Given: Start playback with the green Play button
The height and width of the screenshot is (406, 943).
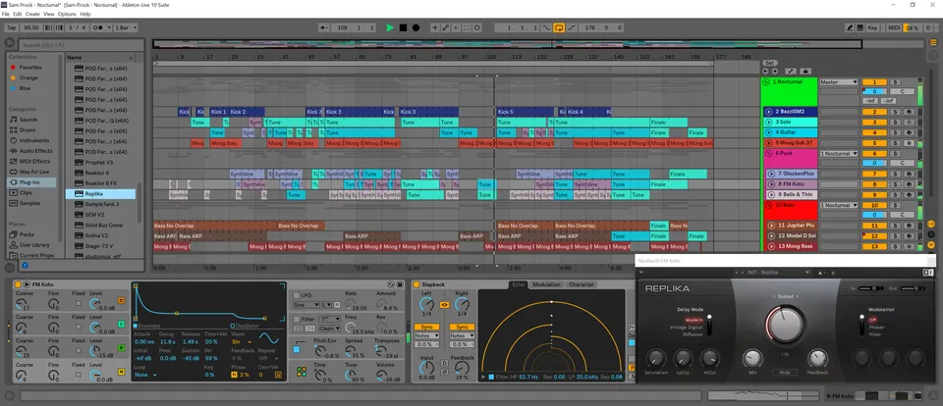Looking at the screenshot, I should (x=390, y=27).
